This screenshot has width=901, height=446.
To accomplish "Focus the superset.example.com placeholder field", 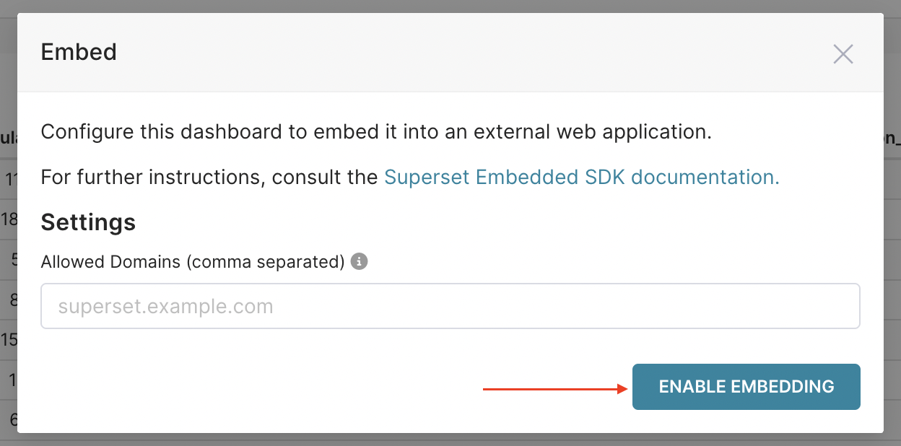I will [x=450, y=306].
